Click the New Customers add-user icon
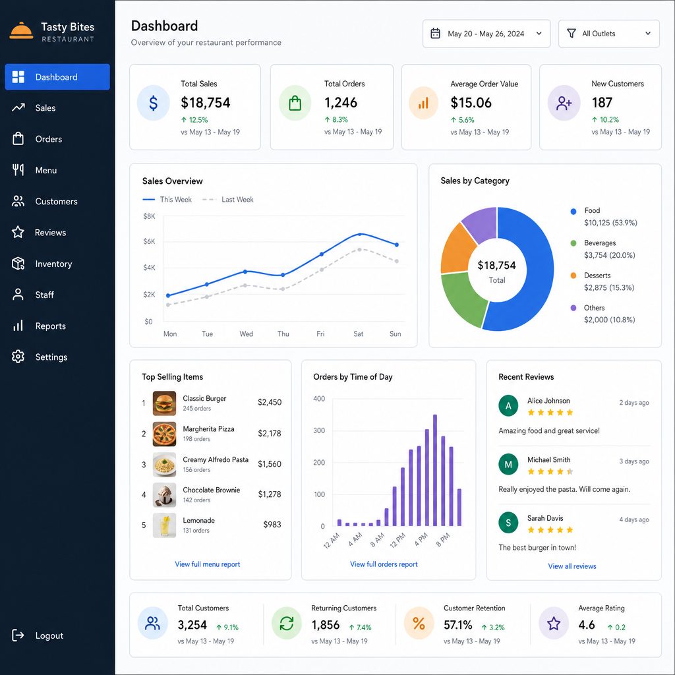Viewport: 675px width, 675px height. [564, 103]
